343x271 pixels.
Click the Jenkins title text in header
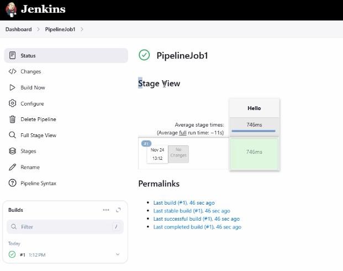pos(43,9)
